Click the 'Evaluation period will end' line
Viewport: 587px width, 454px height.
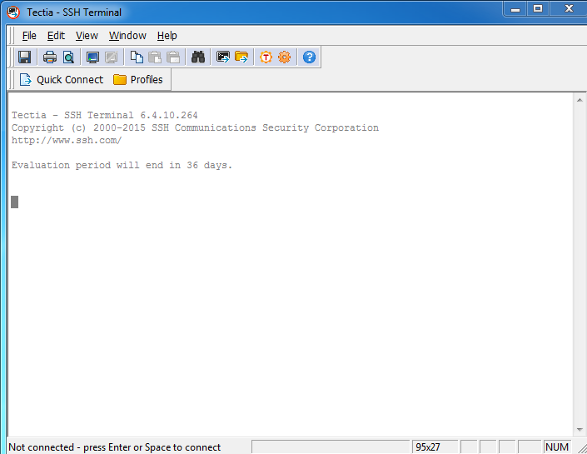(122, 165)
